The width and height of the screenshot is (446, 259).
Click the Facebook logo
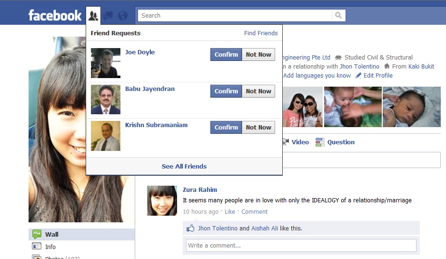[55, 15]
